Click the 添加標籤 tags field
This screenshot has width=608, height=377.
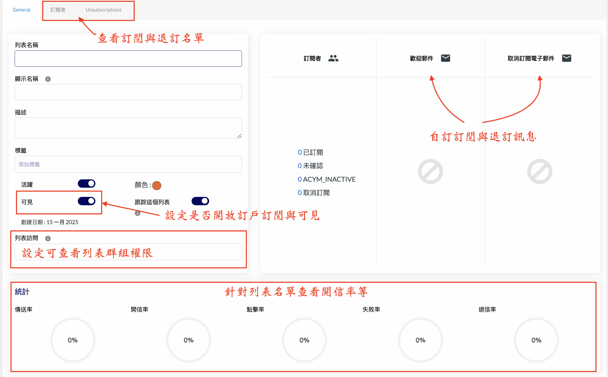pyautogui.click(x=128, y=164)
